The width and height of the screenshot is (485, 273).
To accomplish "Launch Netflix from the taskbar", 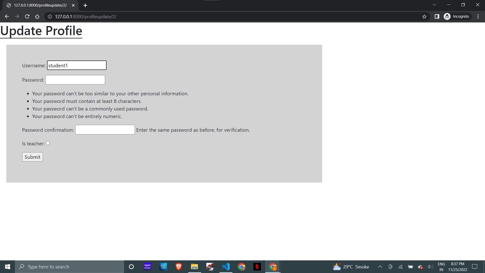I will (257, 267).
